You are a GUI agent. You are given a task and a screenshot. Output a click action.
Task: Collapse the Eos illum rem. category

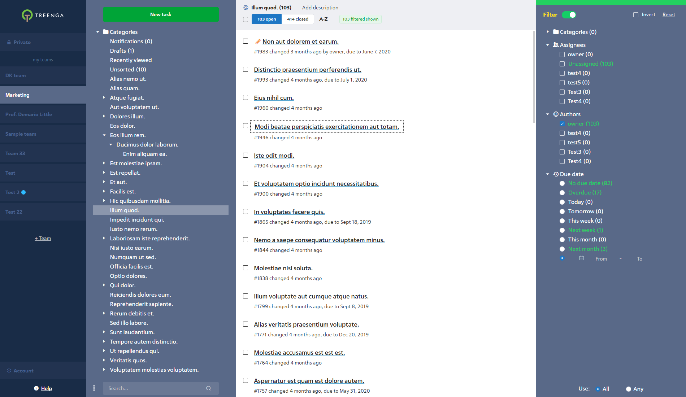click(x=104, y=135)
